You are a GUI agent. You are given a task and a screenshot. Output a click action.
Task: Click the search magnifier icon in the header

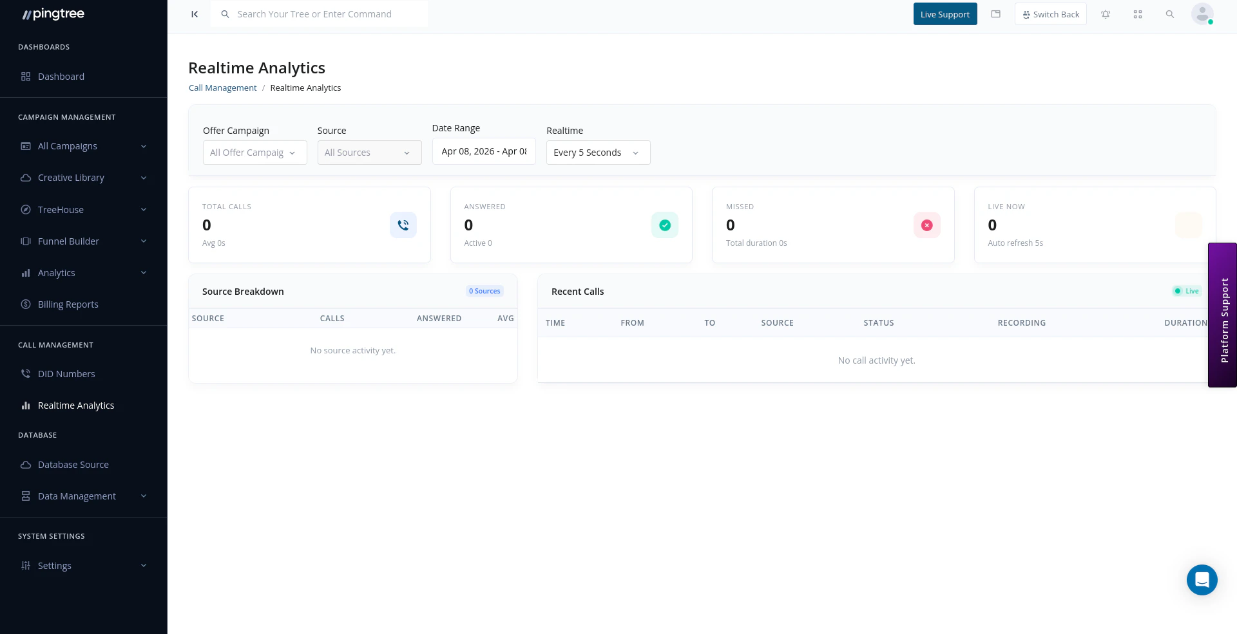[1170, 14]
